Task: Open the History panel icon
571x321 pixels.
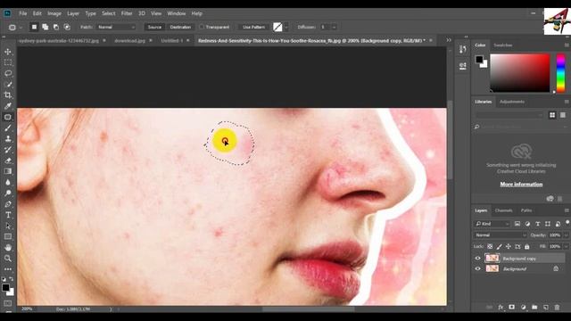Action: (x=463, y=50)
